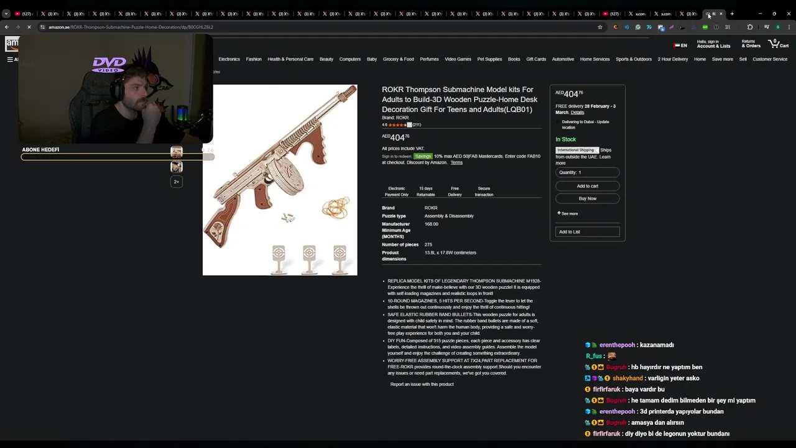This screenshot has height=448, width=796.
Task: Click the Electronic Payment Only info
Action: (396, 191)
